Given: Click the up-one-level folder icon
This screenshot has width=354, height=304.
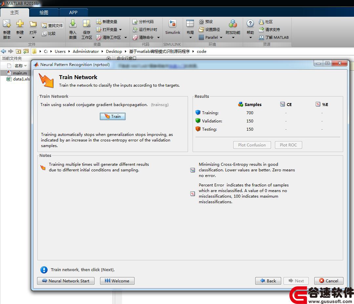Looking at the screenshot, I should (18, 52).
